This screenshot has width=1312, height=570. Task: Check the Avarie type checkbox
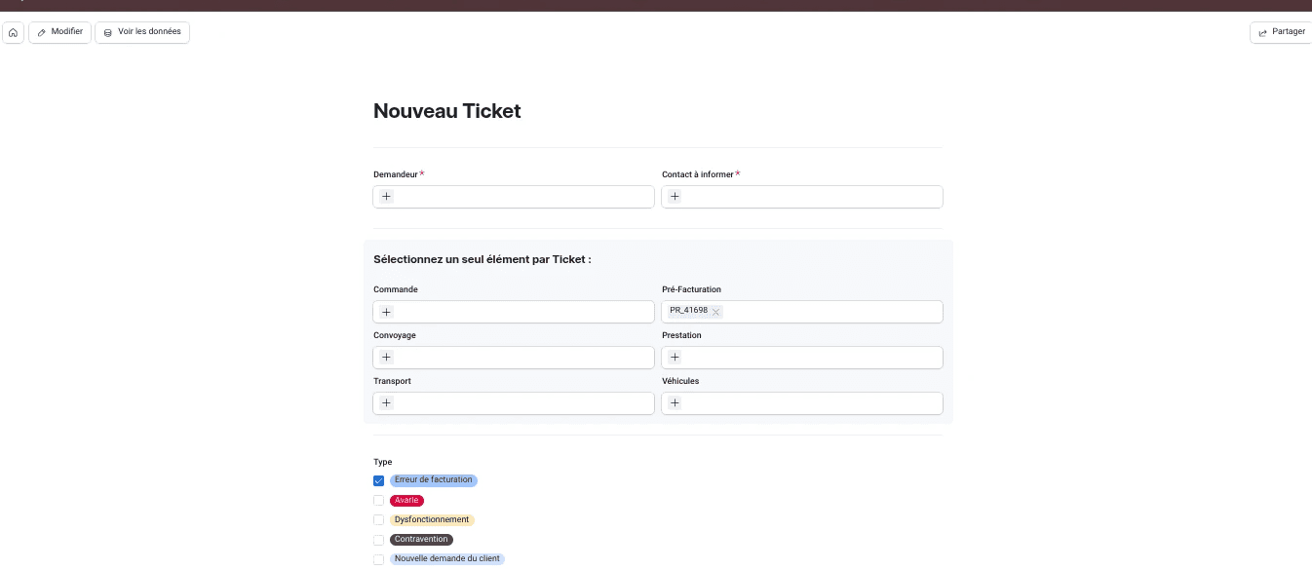[x=379, y=501]
